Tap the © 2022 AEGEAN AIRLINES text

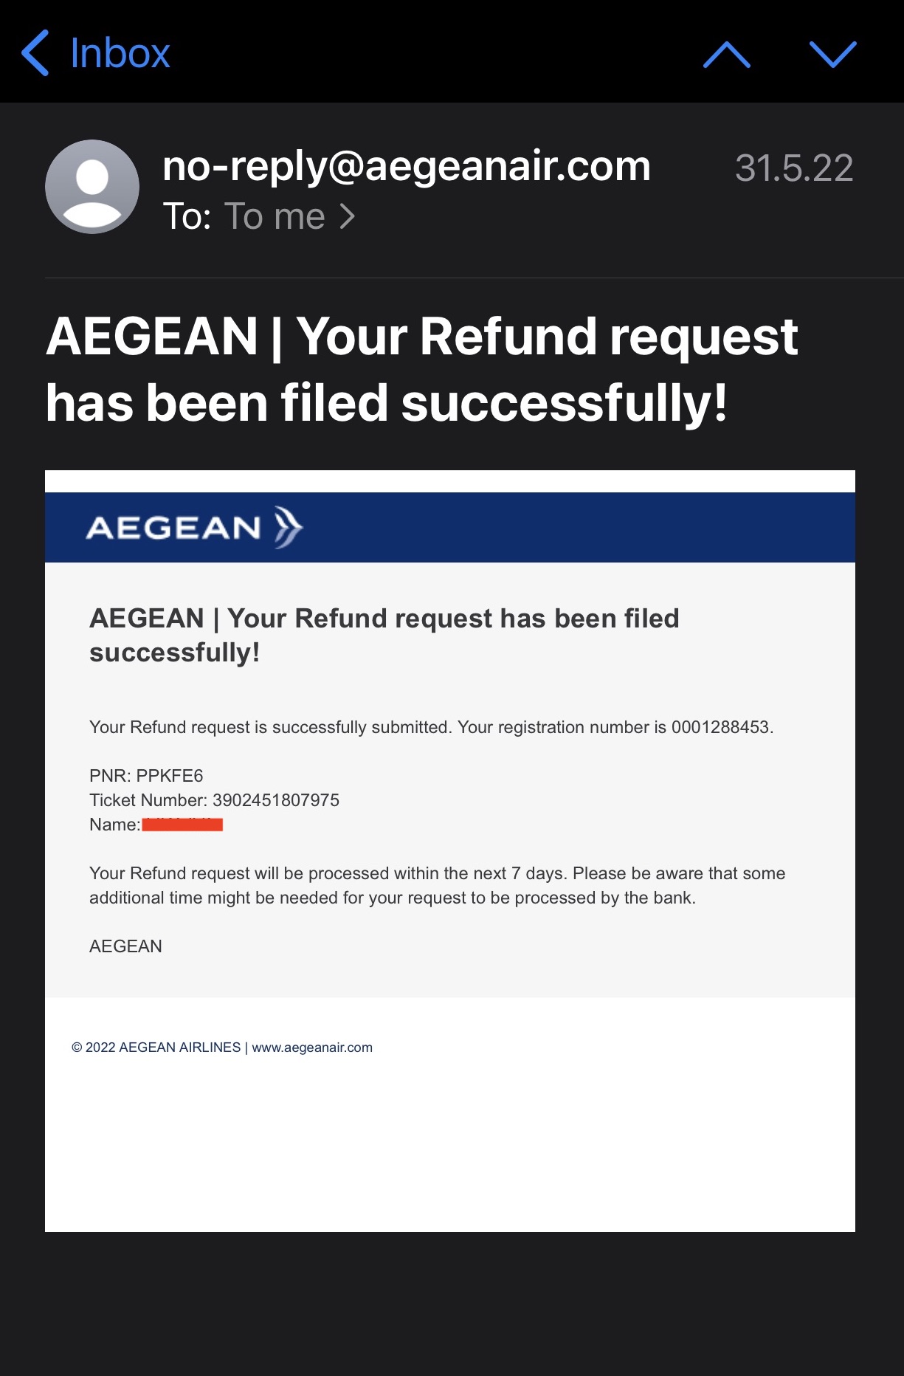point(156,1048)
